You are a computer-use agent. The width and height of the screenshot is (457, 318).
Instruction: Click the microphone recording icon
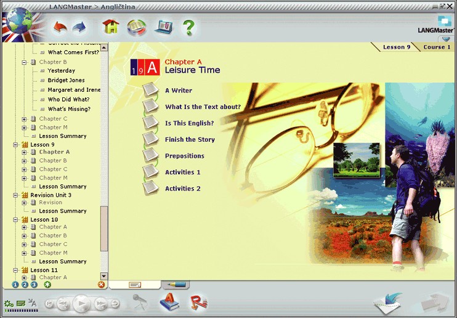point(139,301)
